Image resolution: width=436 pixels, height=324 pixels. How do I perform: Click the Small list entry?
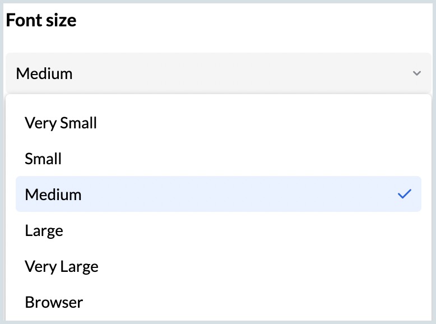click(43, 159)
